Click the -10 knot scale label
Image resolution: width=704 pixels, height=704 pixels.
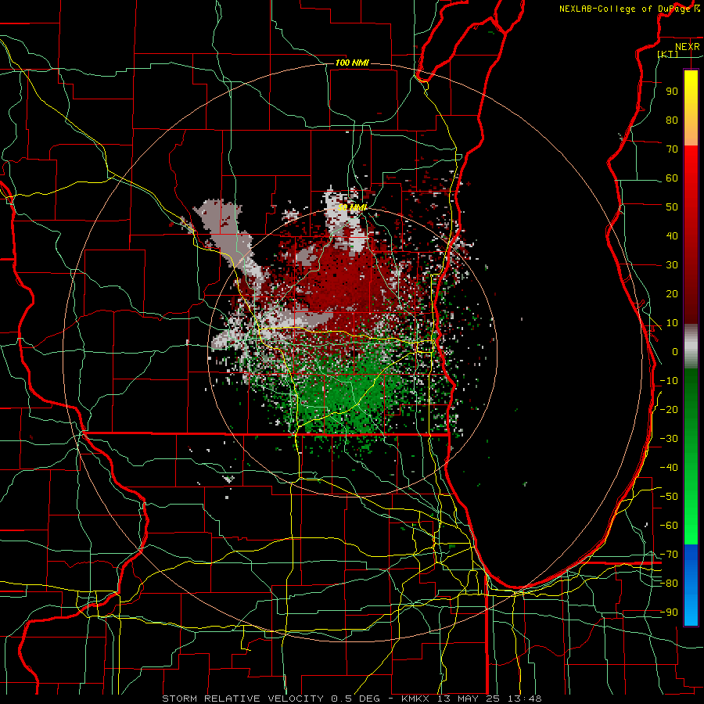pos(669,381)
